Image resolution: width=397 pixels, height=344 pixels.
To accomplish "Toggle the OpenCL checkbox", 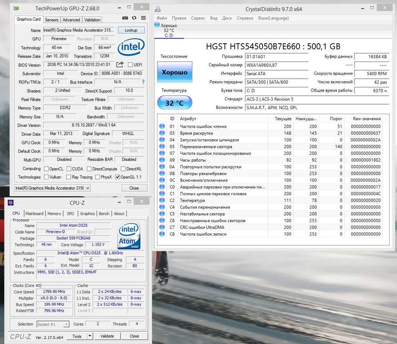I will pos(46,169).
